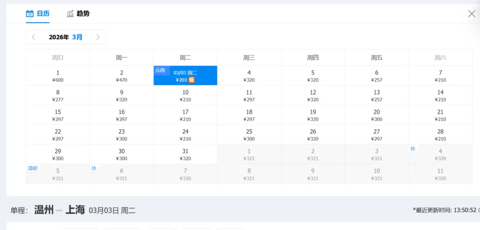The height and width of the screenshot is (230, 480).
Task: Switch to the 趋势 tab
Action: (x=83, y=13)
